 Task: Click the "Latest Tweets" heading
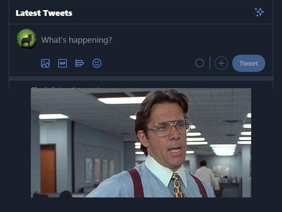[x=44, y=13]
